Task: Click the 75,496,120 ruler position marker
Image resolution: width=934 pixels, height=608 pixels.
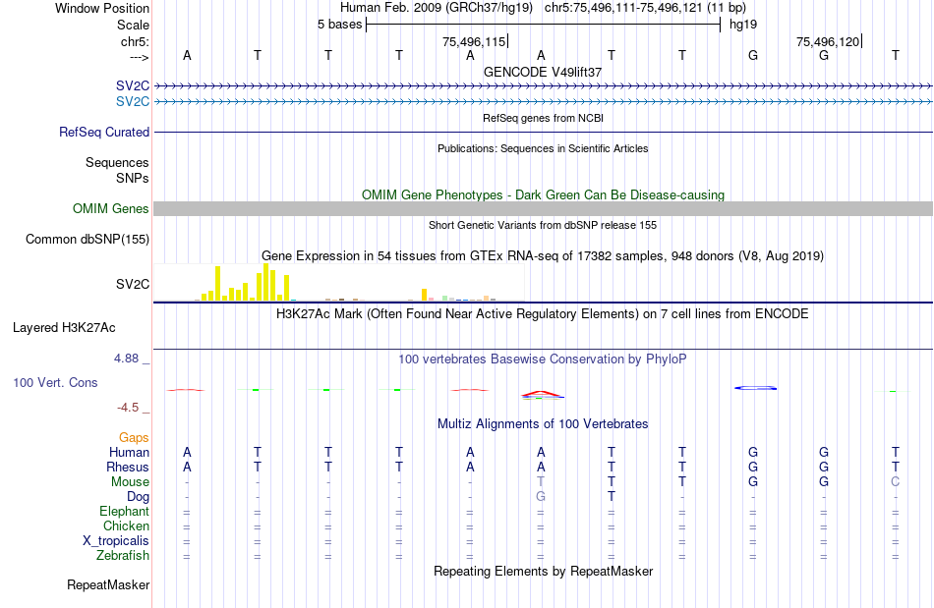Action: (x=828, y=41)
